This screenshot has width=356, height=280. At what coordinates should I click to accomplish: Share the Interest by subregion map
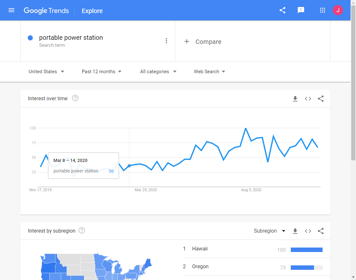[x=321, y=231]
